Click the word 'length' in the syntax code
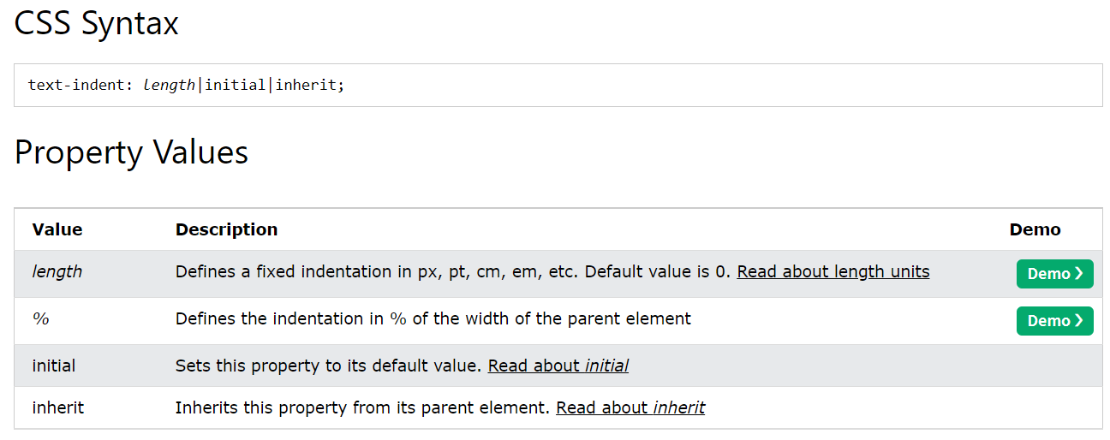1110x440 pixels. click(169, 85)
